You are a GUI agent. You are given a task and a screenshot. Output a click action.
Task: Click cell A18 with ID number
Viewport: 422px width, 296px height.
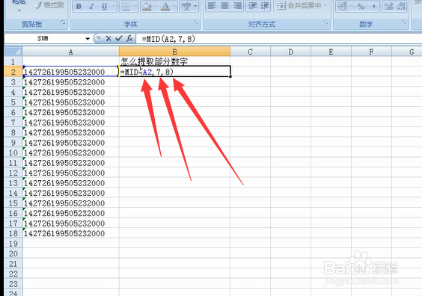click(x=71, y=233)
